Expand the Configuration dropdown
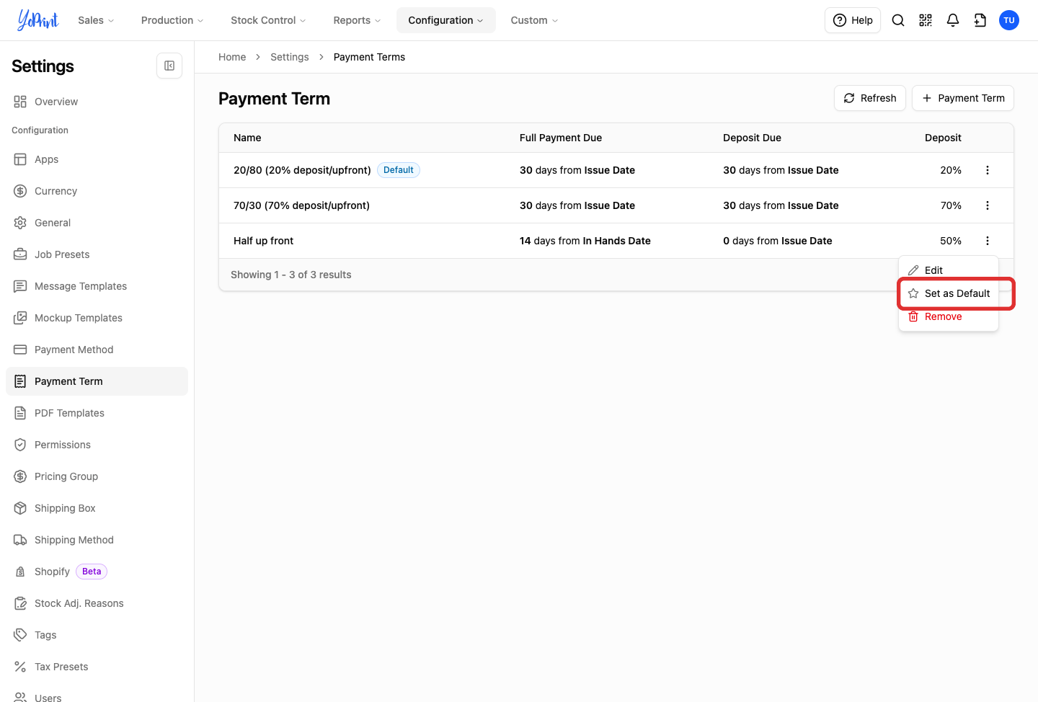1038x702 pixels. coord(446,20)
